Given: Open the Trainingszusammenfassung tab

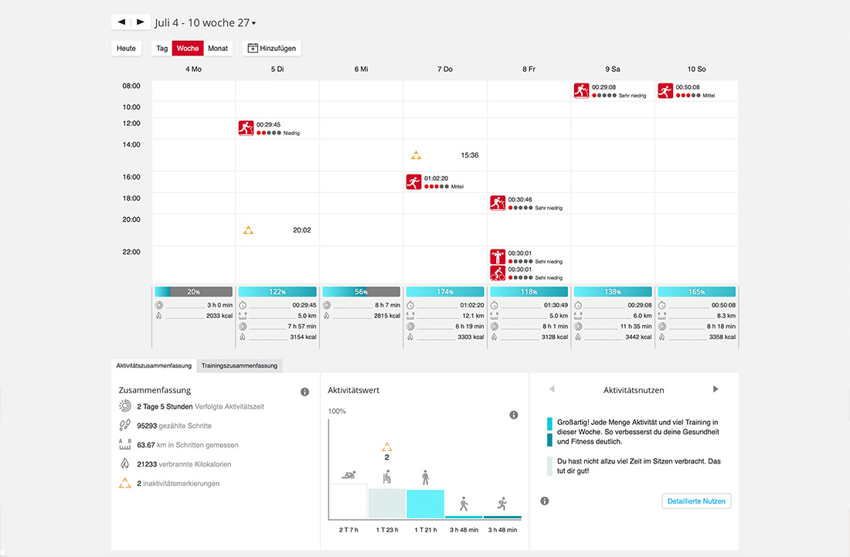Looking at the screenshot, I should [x=239, y=365].
